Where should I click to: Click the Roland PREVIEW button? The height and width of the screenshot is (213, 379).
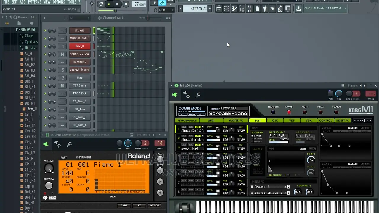49,185
